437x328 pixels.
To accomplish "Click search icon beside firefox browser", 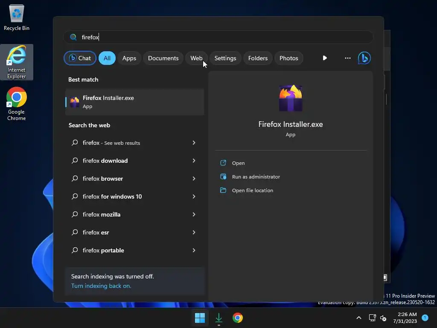I will 75,179.
